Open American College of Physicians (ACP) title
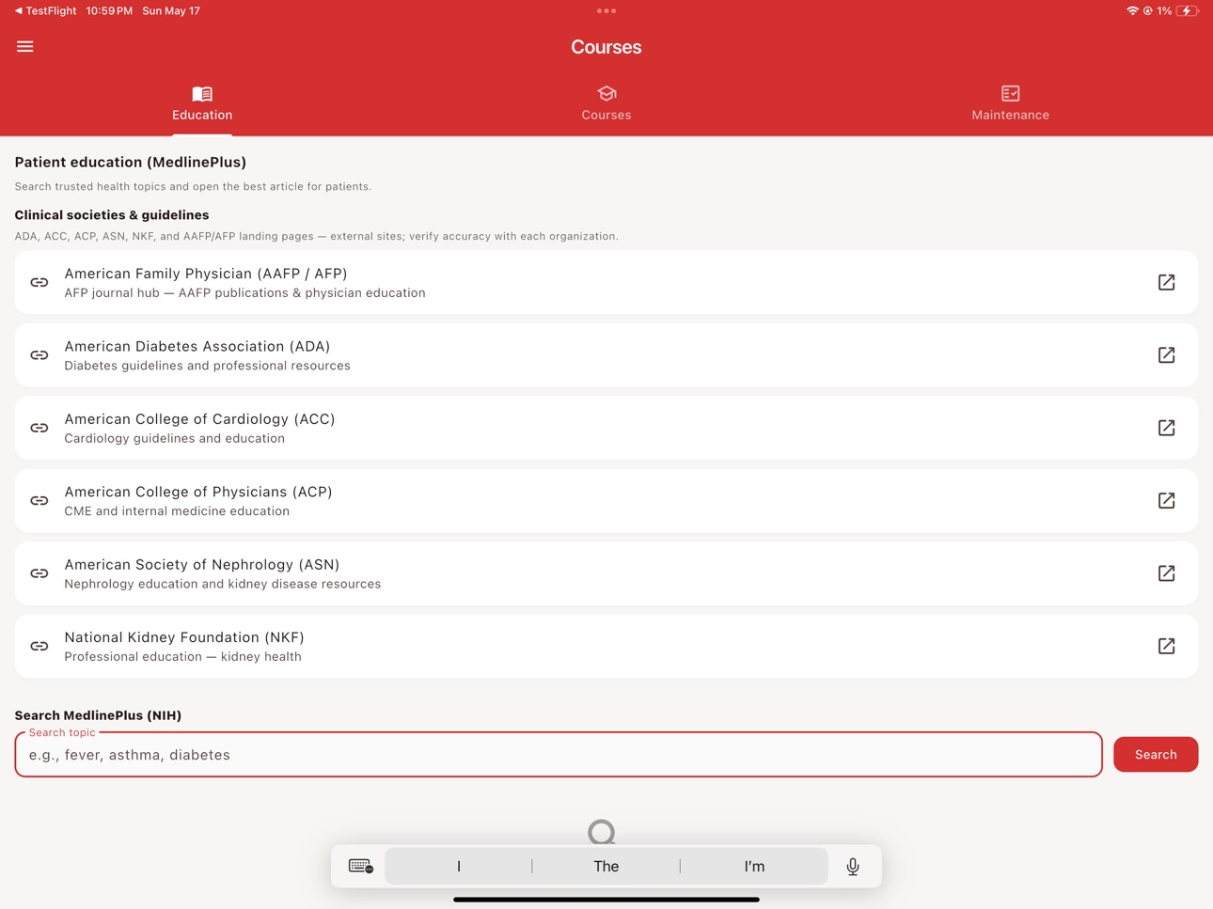Viewport: 1213px width, 909px height. click(x=198, y=492)
